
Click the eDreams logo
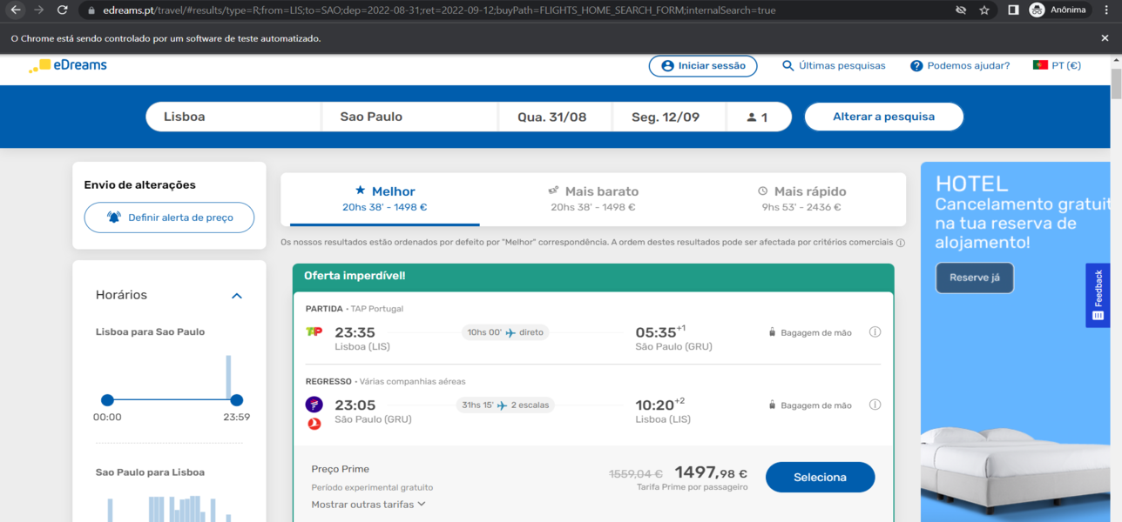(68, 65)
